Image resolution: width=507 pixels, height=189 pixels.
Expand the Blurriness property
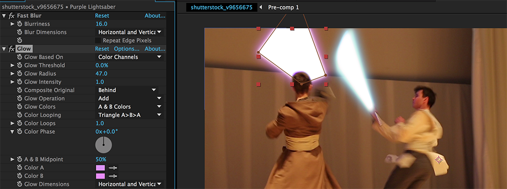pyautogui.click(x=13, y=24)
